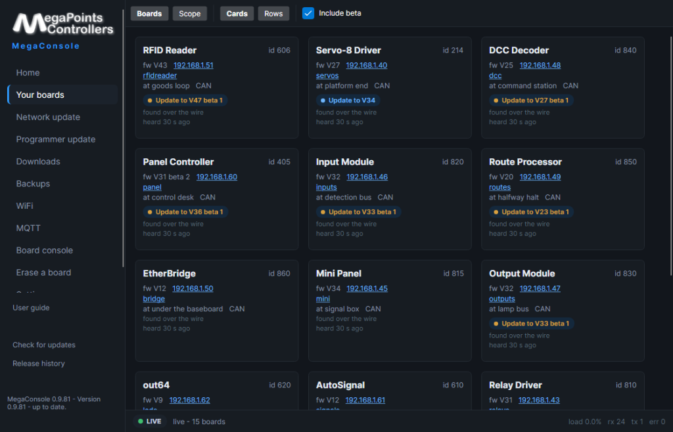Viewport: 673px width, 432px height.
Task: Click Output Module Update to V33 beta 1
Action: pyautogui.click(x=532, y=324)
